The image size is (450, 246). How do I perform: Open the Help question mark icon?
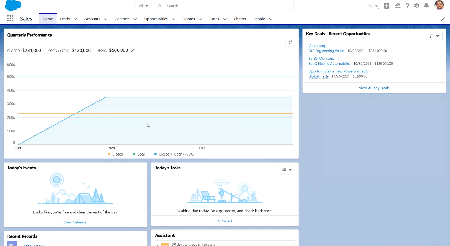coord(407,6)
